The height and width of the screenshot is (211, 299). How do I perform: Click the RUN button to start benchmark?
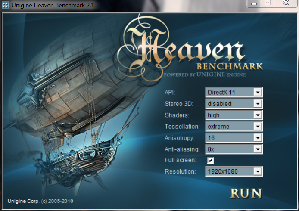(x=246, y=193)
